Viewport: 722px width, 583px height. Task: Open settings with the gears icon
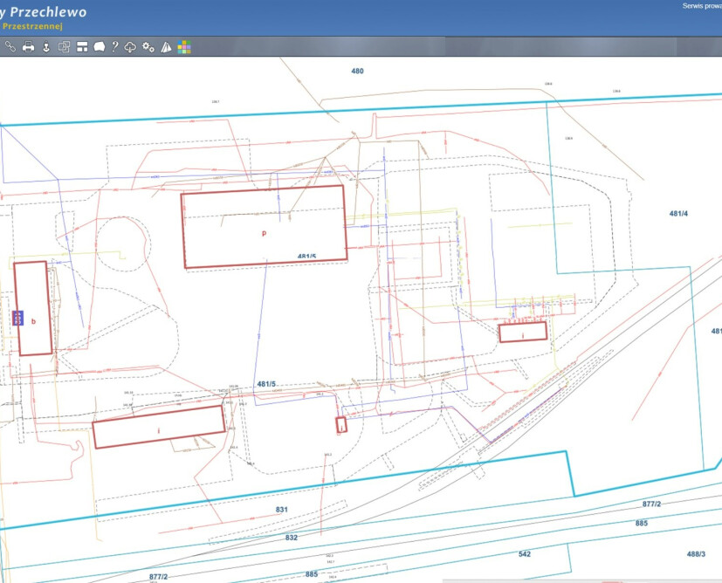148,47
